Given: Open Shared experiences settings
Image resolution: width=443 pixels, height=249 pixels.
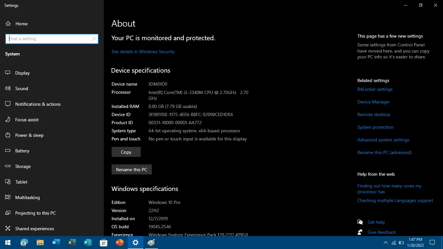Looking at the screenshot, I should (52, 229).
